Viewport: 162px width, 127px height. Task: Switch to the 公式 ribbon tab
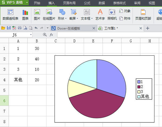(87, 3)
